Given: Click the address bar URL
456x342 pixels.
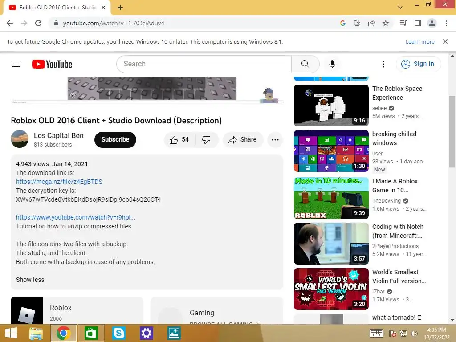Looking at the screenshot, I should [114, 23].
